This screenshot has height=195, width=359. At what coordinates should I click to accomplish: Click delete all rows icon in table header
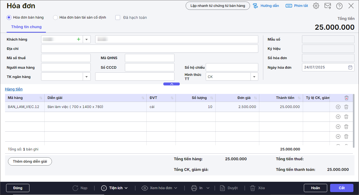point(346,98)
